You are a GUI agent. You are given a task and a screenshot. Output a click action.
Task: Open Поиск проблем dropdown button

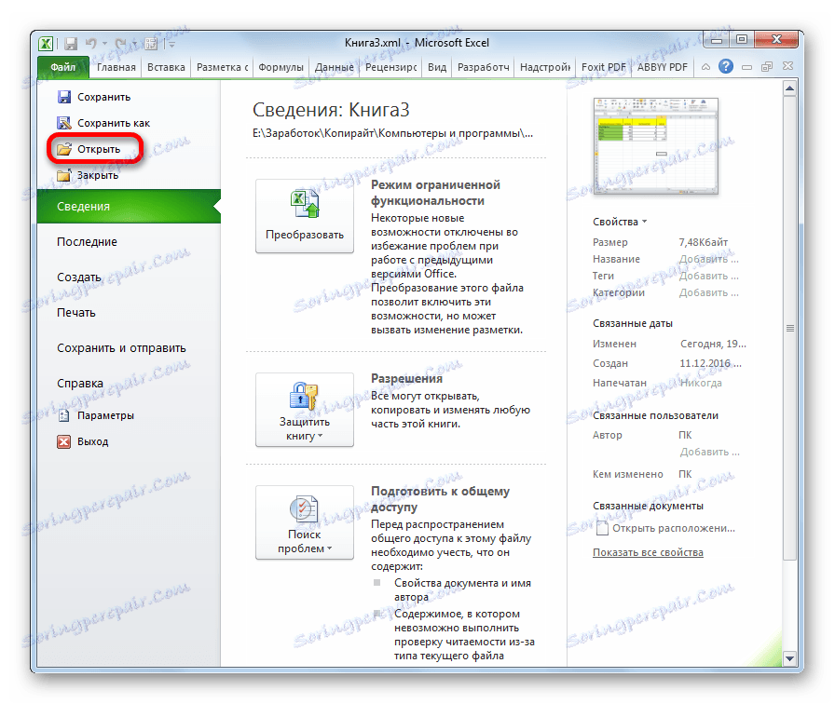305,522
